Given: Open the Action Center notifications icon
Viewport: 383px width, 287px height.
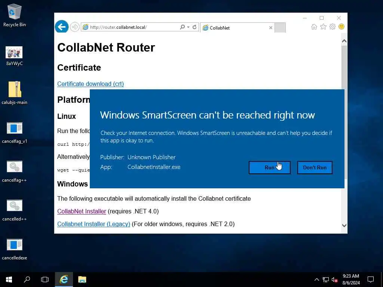Looking at the screenshot, I should tap(371, 280).
